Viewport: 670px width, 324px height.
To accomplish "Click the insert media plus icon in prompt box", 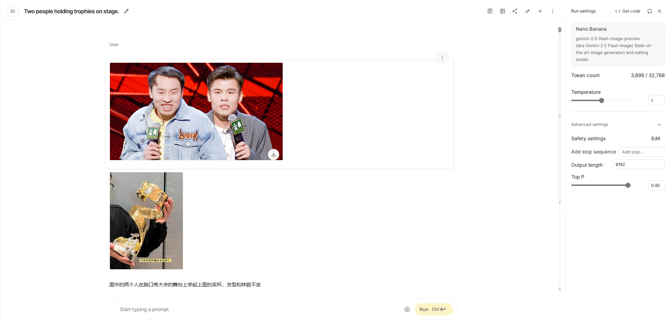I will [x=407, y=309].
